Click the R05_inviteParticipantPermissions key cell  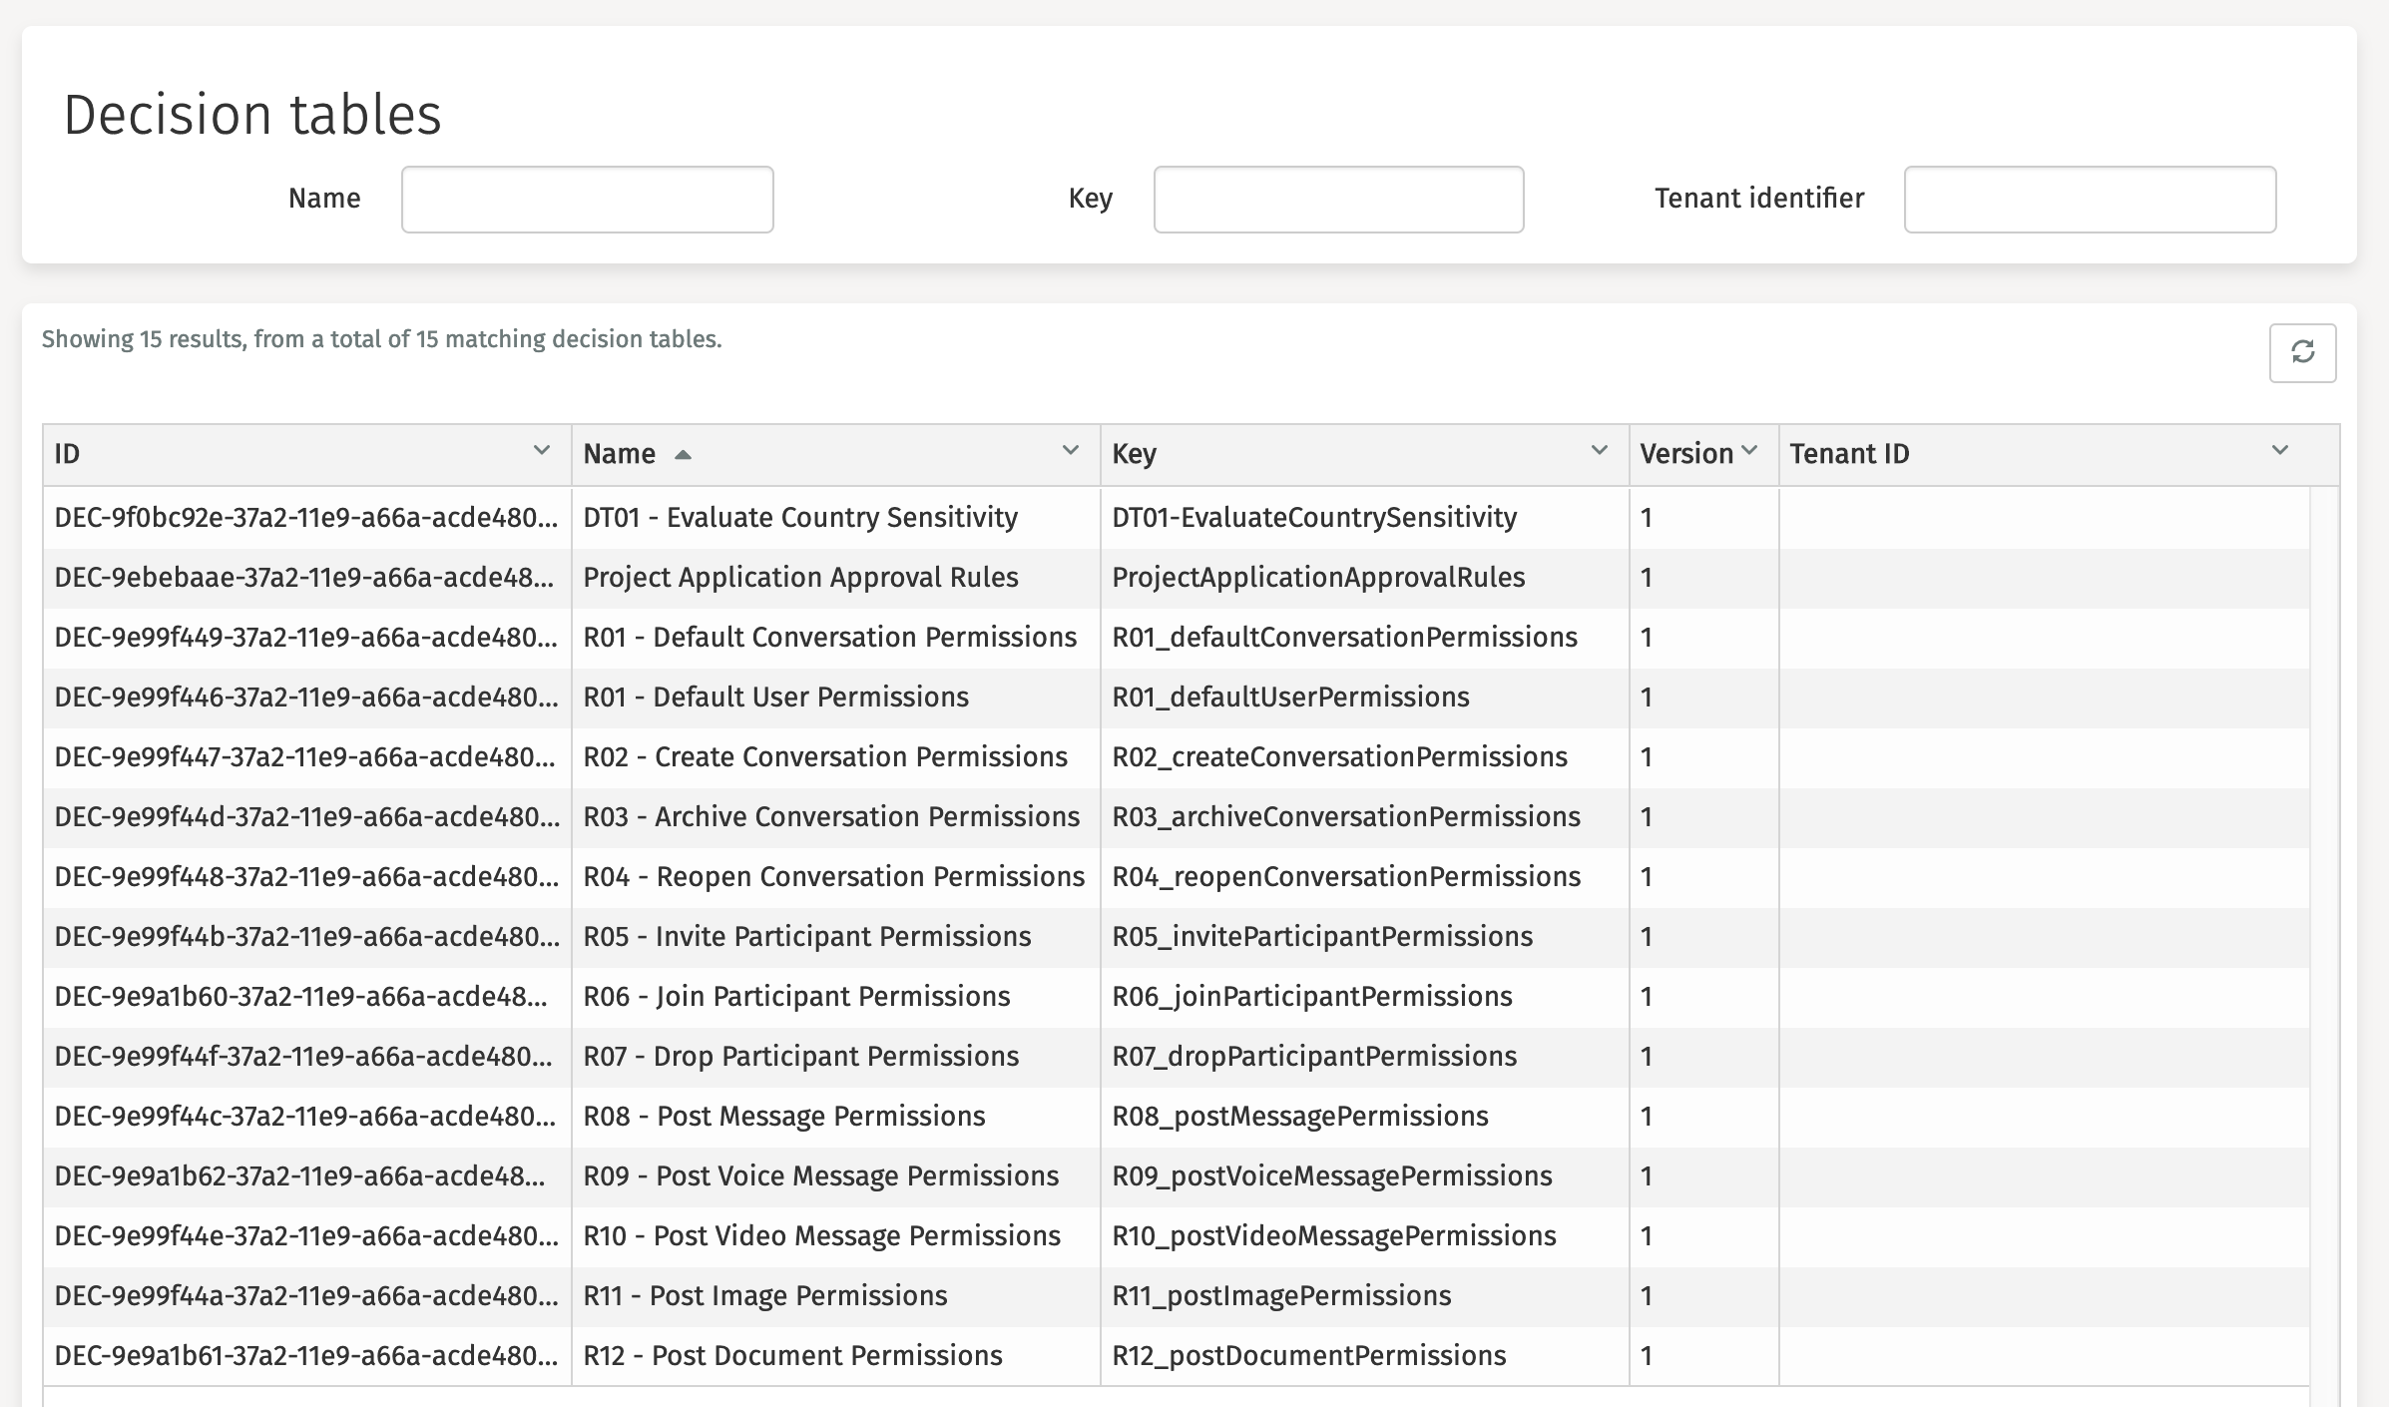(x=1322, y=936)
